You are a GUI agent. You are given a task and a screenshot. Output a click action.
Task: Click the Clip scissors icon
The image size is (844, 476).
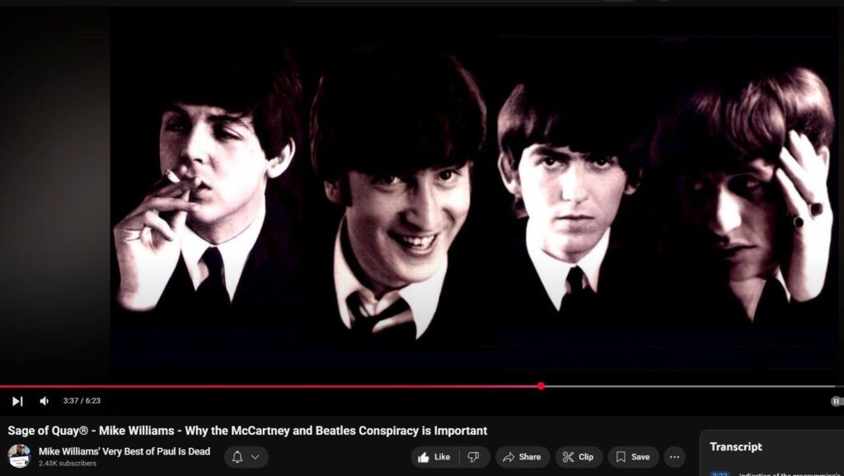point(567,456)
